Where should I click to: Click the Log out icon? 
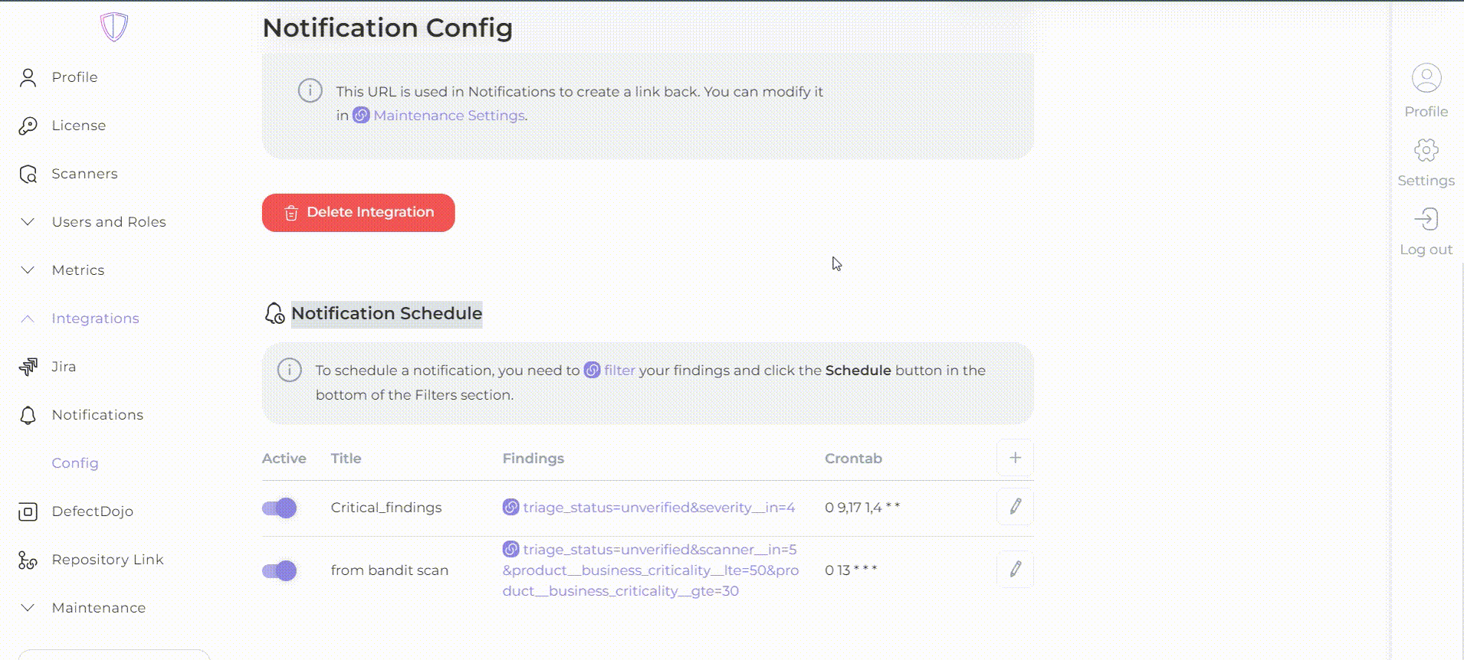coord(1426,220)
